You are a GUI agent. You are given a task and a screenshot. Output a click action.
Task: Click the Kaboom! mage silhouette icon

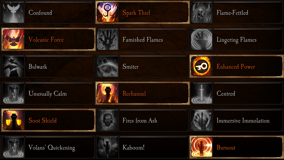[x=108, y=147]
